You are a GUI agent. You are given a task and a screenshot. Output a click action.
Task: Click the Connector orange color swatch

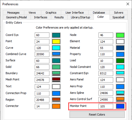(56, 106)
